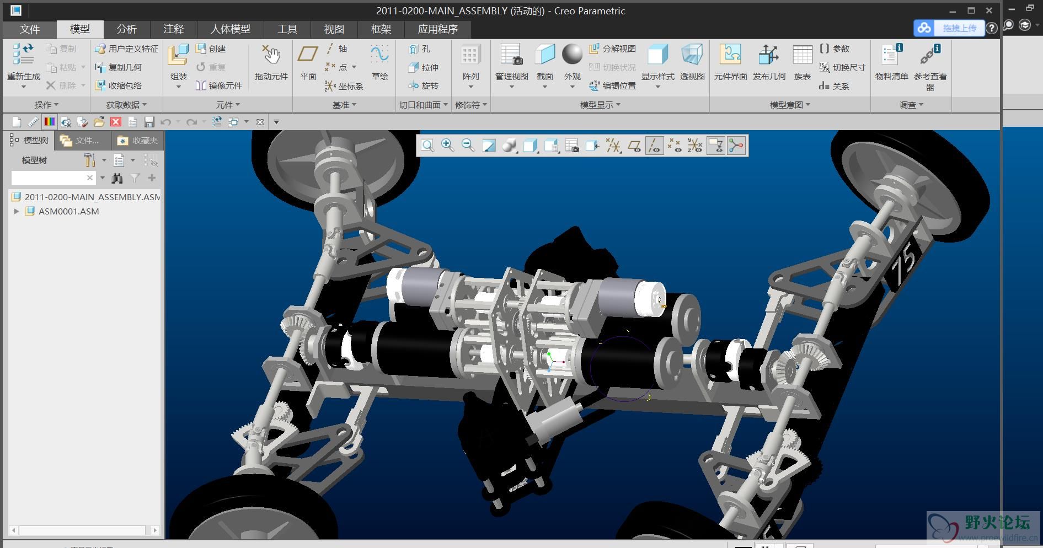Toggle annotation display in graphics toolbar
This screenshot has width=1043, height=548.
(x=715, y=146)
